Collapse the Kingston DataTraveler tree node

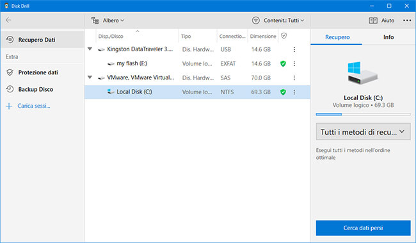[90, 49]
